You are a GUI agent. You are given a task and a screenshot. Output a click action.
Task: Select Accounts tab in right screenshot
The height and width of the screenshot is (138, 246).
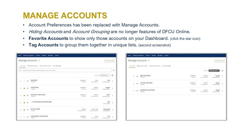[x=132, y=66]
